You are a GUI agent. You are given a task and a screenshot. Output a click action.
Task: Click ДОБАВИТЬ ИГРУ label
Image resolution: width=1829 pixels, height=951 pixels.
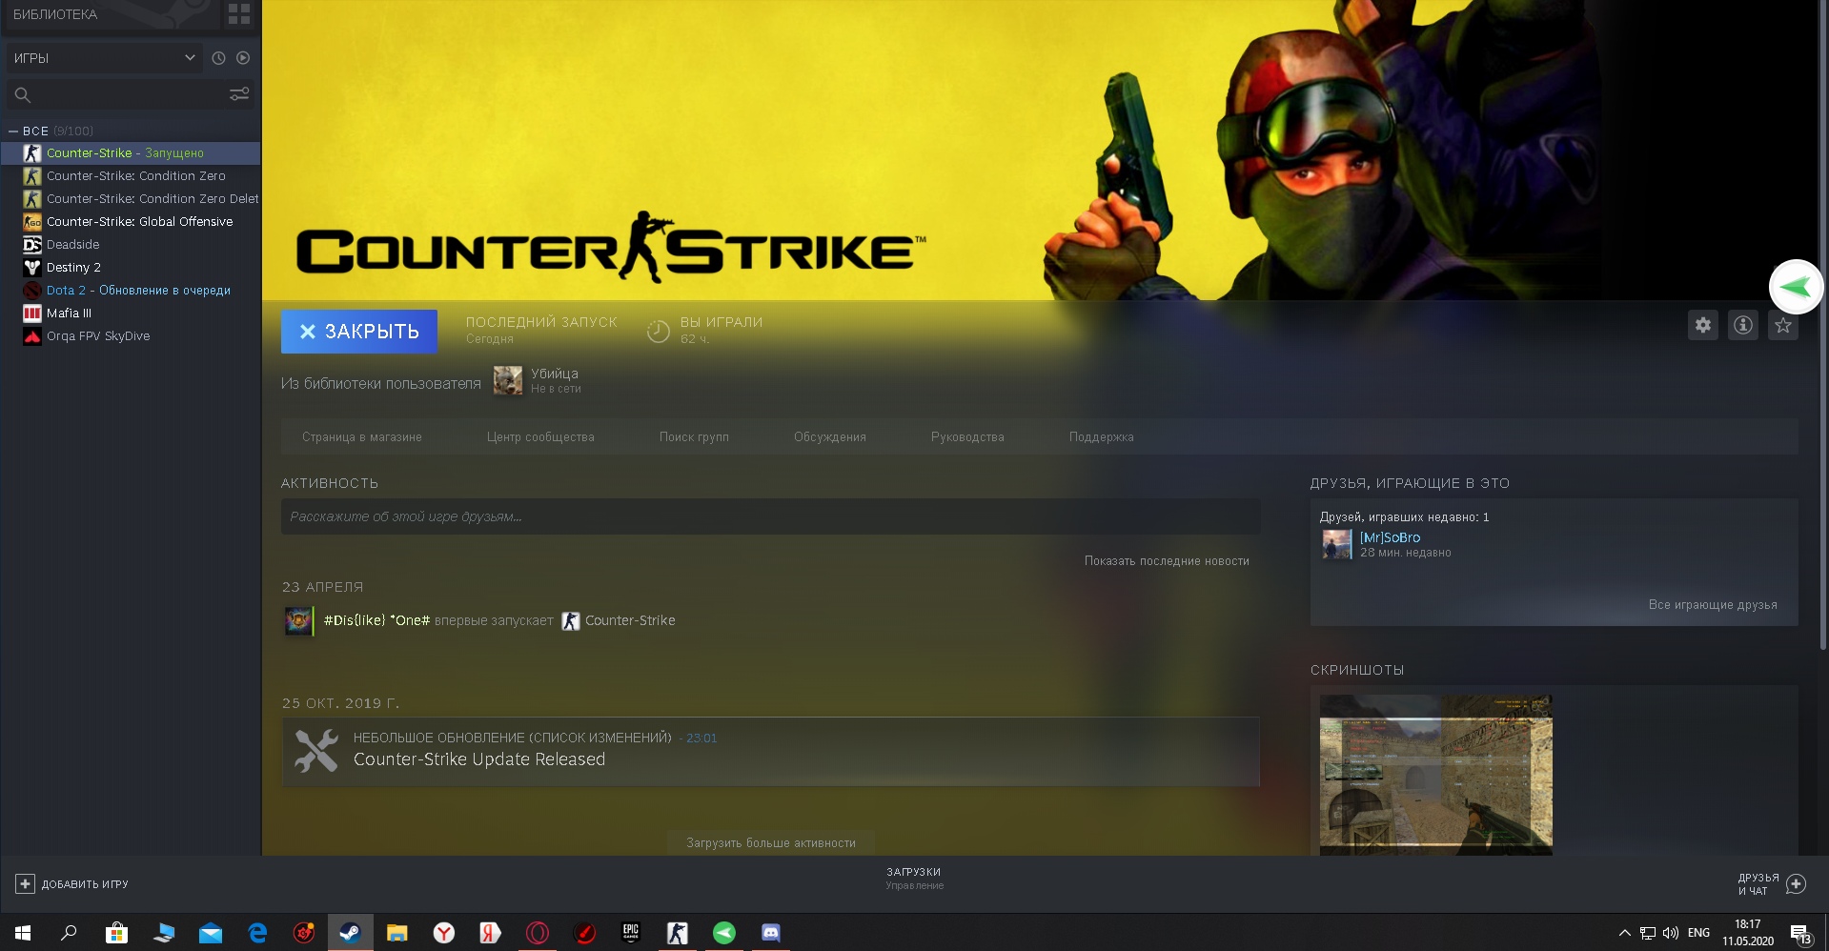[x=85, y=884]
